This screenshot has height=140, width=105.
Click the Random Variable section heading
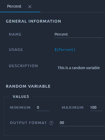tap(28, 86)
